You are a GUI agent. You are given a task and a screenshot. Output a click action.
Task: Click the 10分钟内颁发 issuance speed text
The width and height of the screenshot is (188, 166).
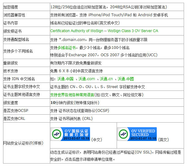[x=75, y=103]
